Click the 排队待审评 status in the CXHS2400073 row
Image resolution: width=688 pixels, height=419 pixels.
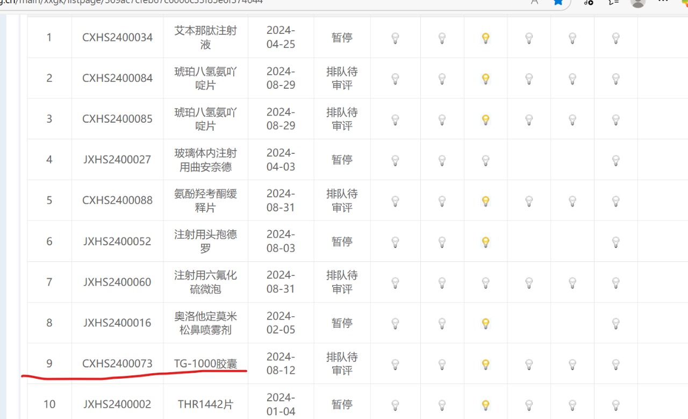[x=342, y=364]
